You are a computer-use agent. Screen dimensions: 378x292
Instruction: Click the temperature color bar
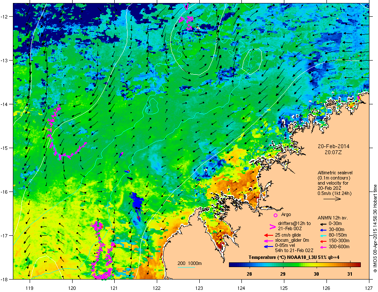295,265
